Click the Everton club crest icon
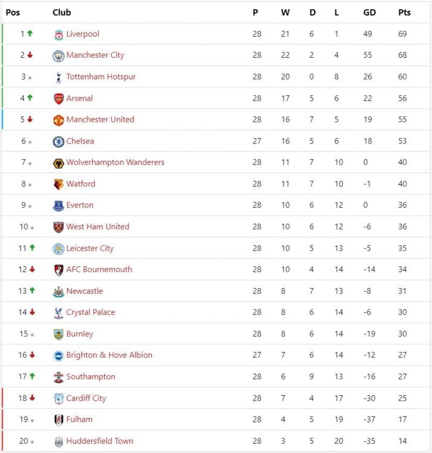The width and height of the screenshot is (432, 453). tap(58, 205)
